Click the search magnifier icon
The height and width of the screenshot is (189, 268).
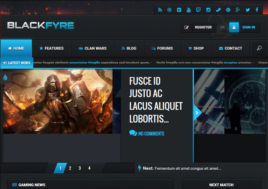[x=259, y=48]
